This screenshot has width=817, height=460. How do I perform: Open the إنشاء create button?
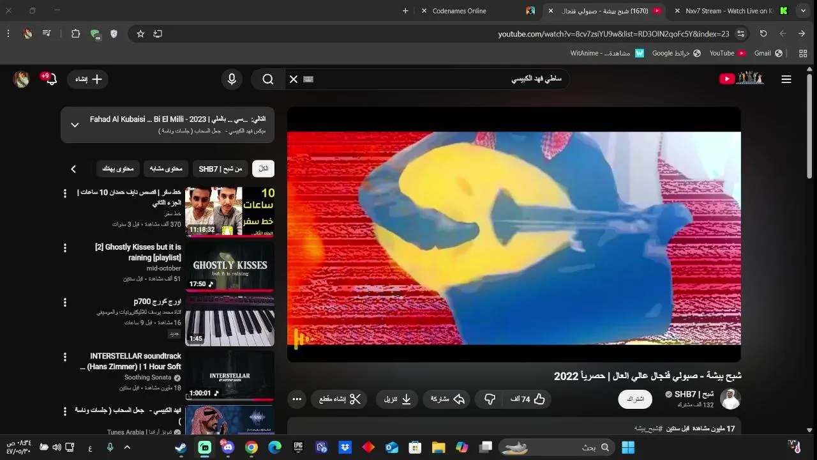coord(88,79)
